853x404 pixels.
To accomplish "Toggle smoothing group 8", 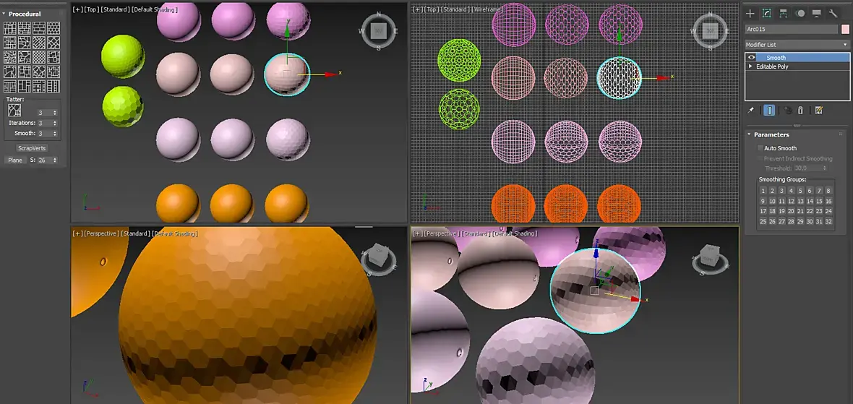I will 828,191.
